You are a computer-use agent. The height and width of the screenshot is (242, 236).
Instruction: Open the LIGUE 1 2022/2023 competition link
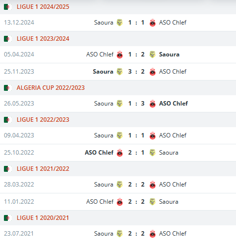click(x=43, y=120)
